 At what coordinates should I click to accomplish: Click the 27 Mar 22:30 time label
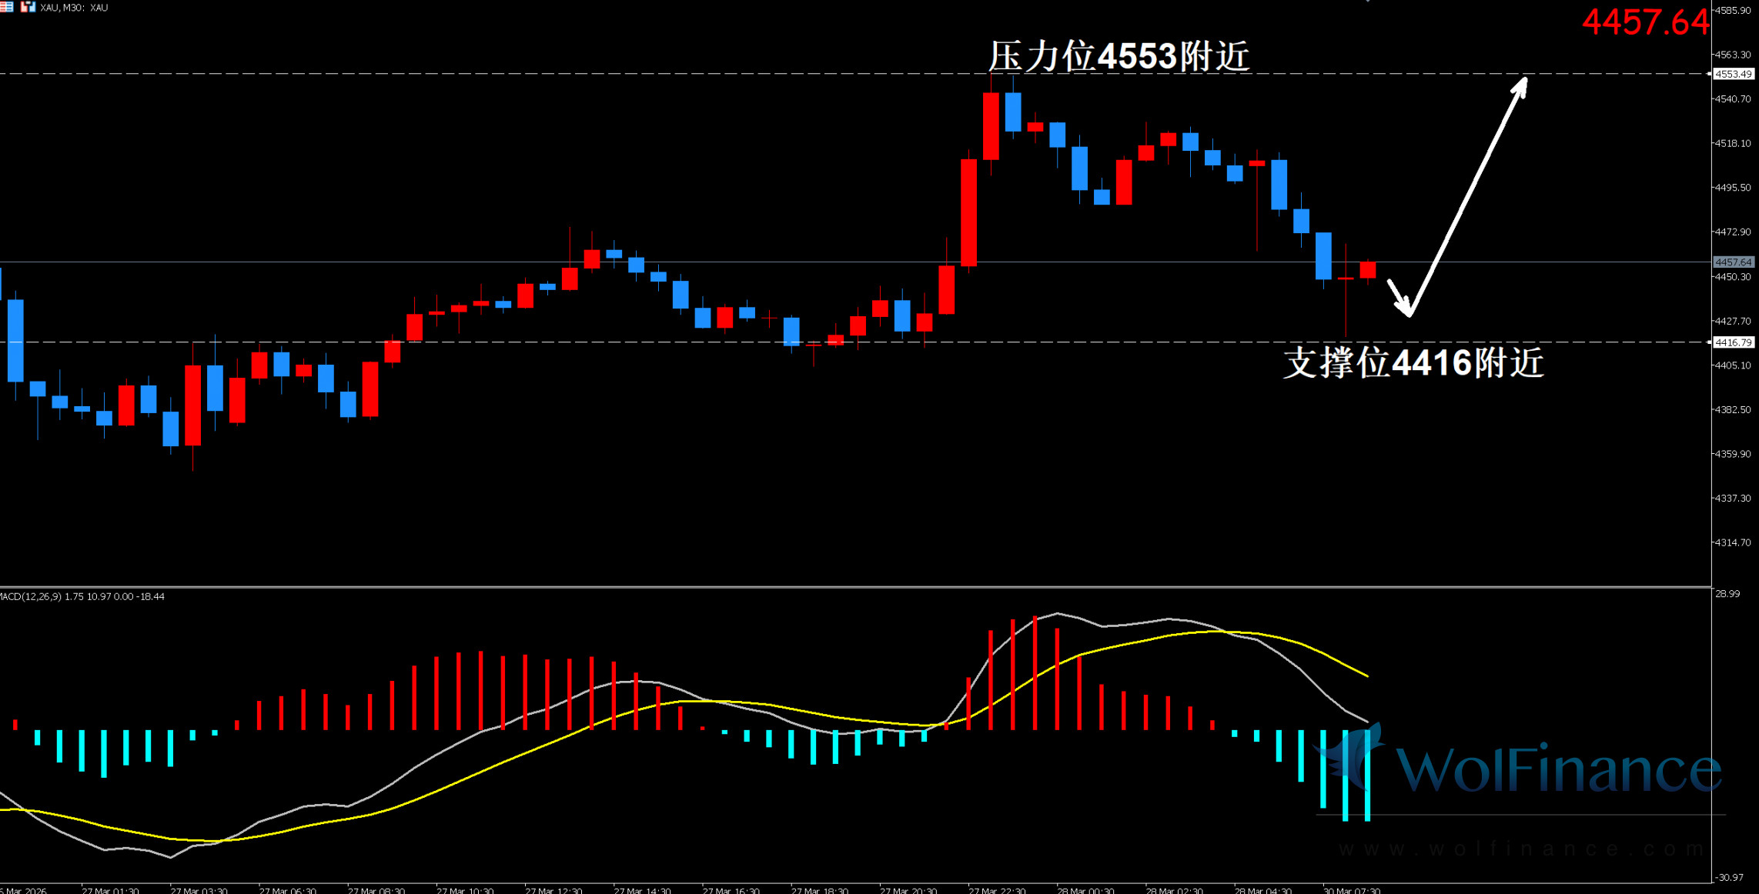(x=997, y=890)
